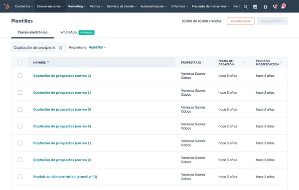Expand the Contactos menu
Viewport: 299px width, 190px height.
pos(24,6)
